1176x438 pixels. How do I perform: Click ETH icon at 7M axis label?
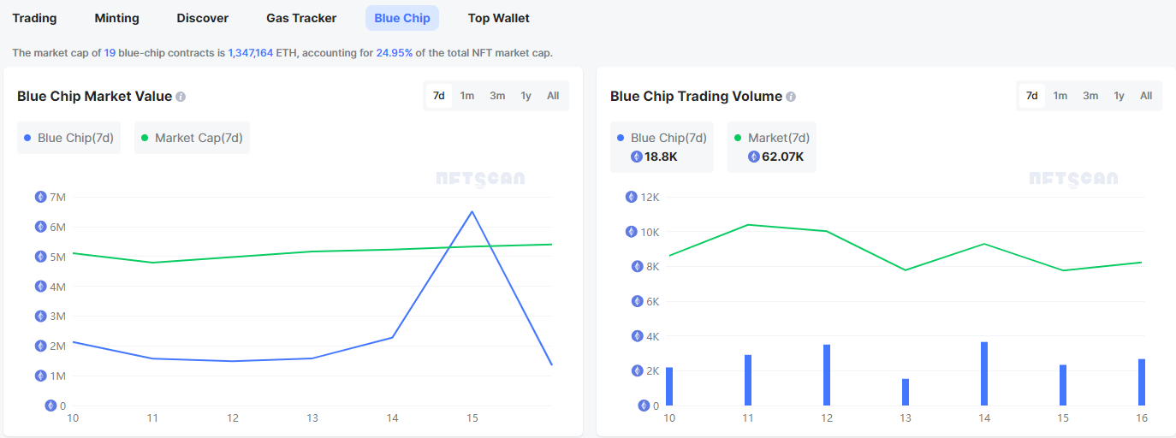(x=40, y=197)
